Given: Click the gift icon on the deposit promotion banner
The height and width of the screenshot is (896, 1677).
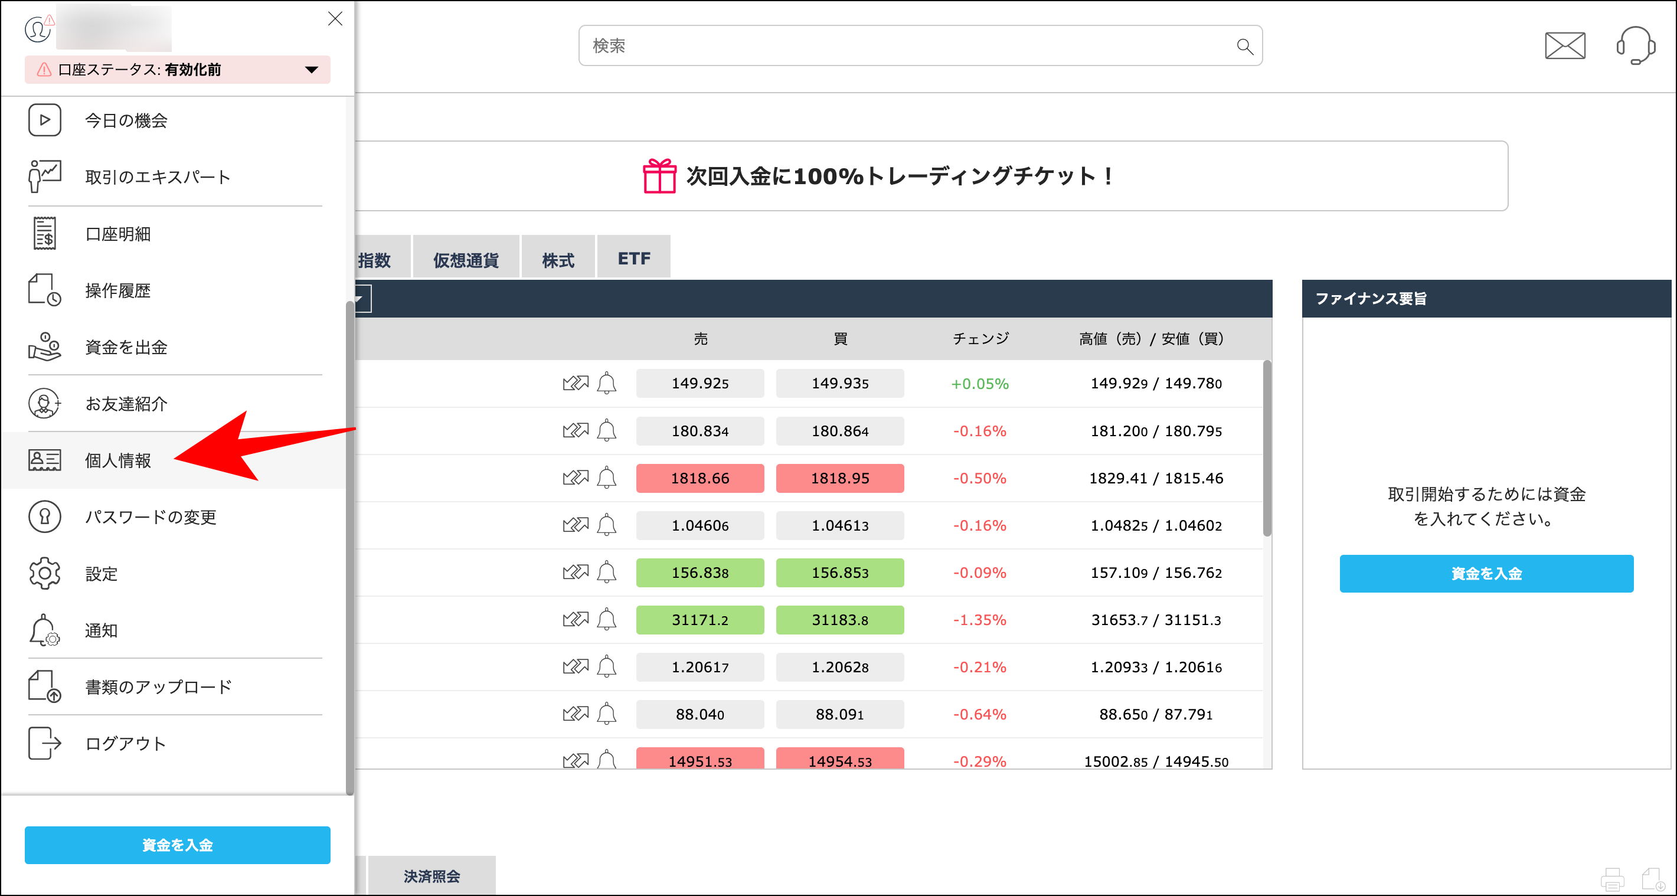Looking at the screenshot, I should [x=660, y=175].
